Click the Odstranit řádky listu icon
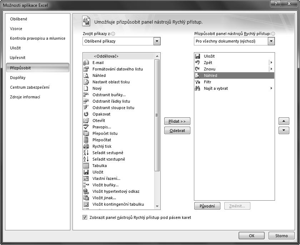This screenshot has width=300, height=245. point(86,101)
